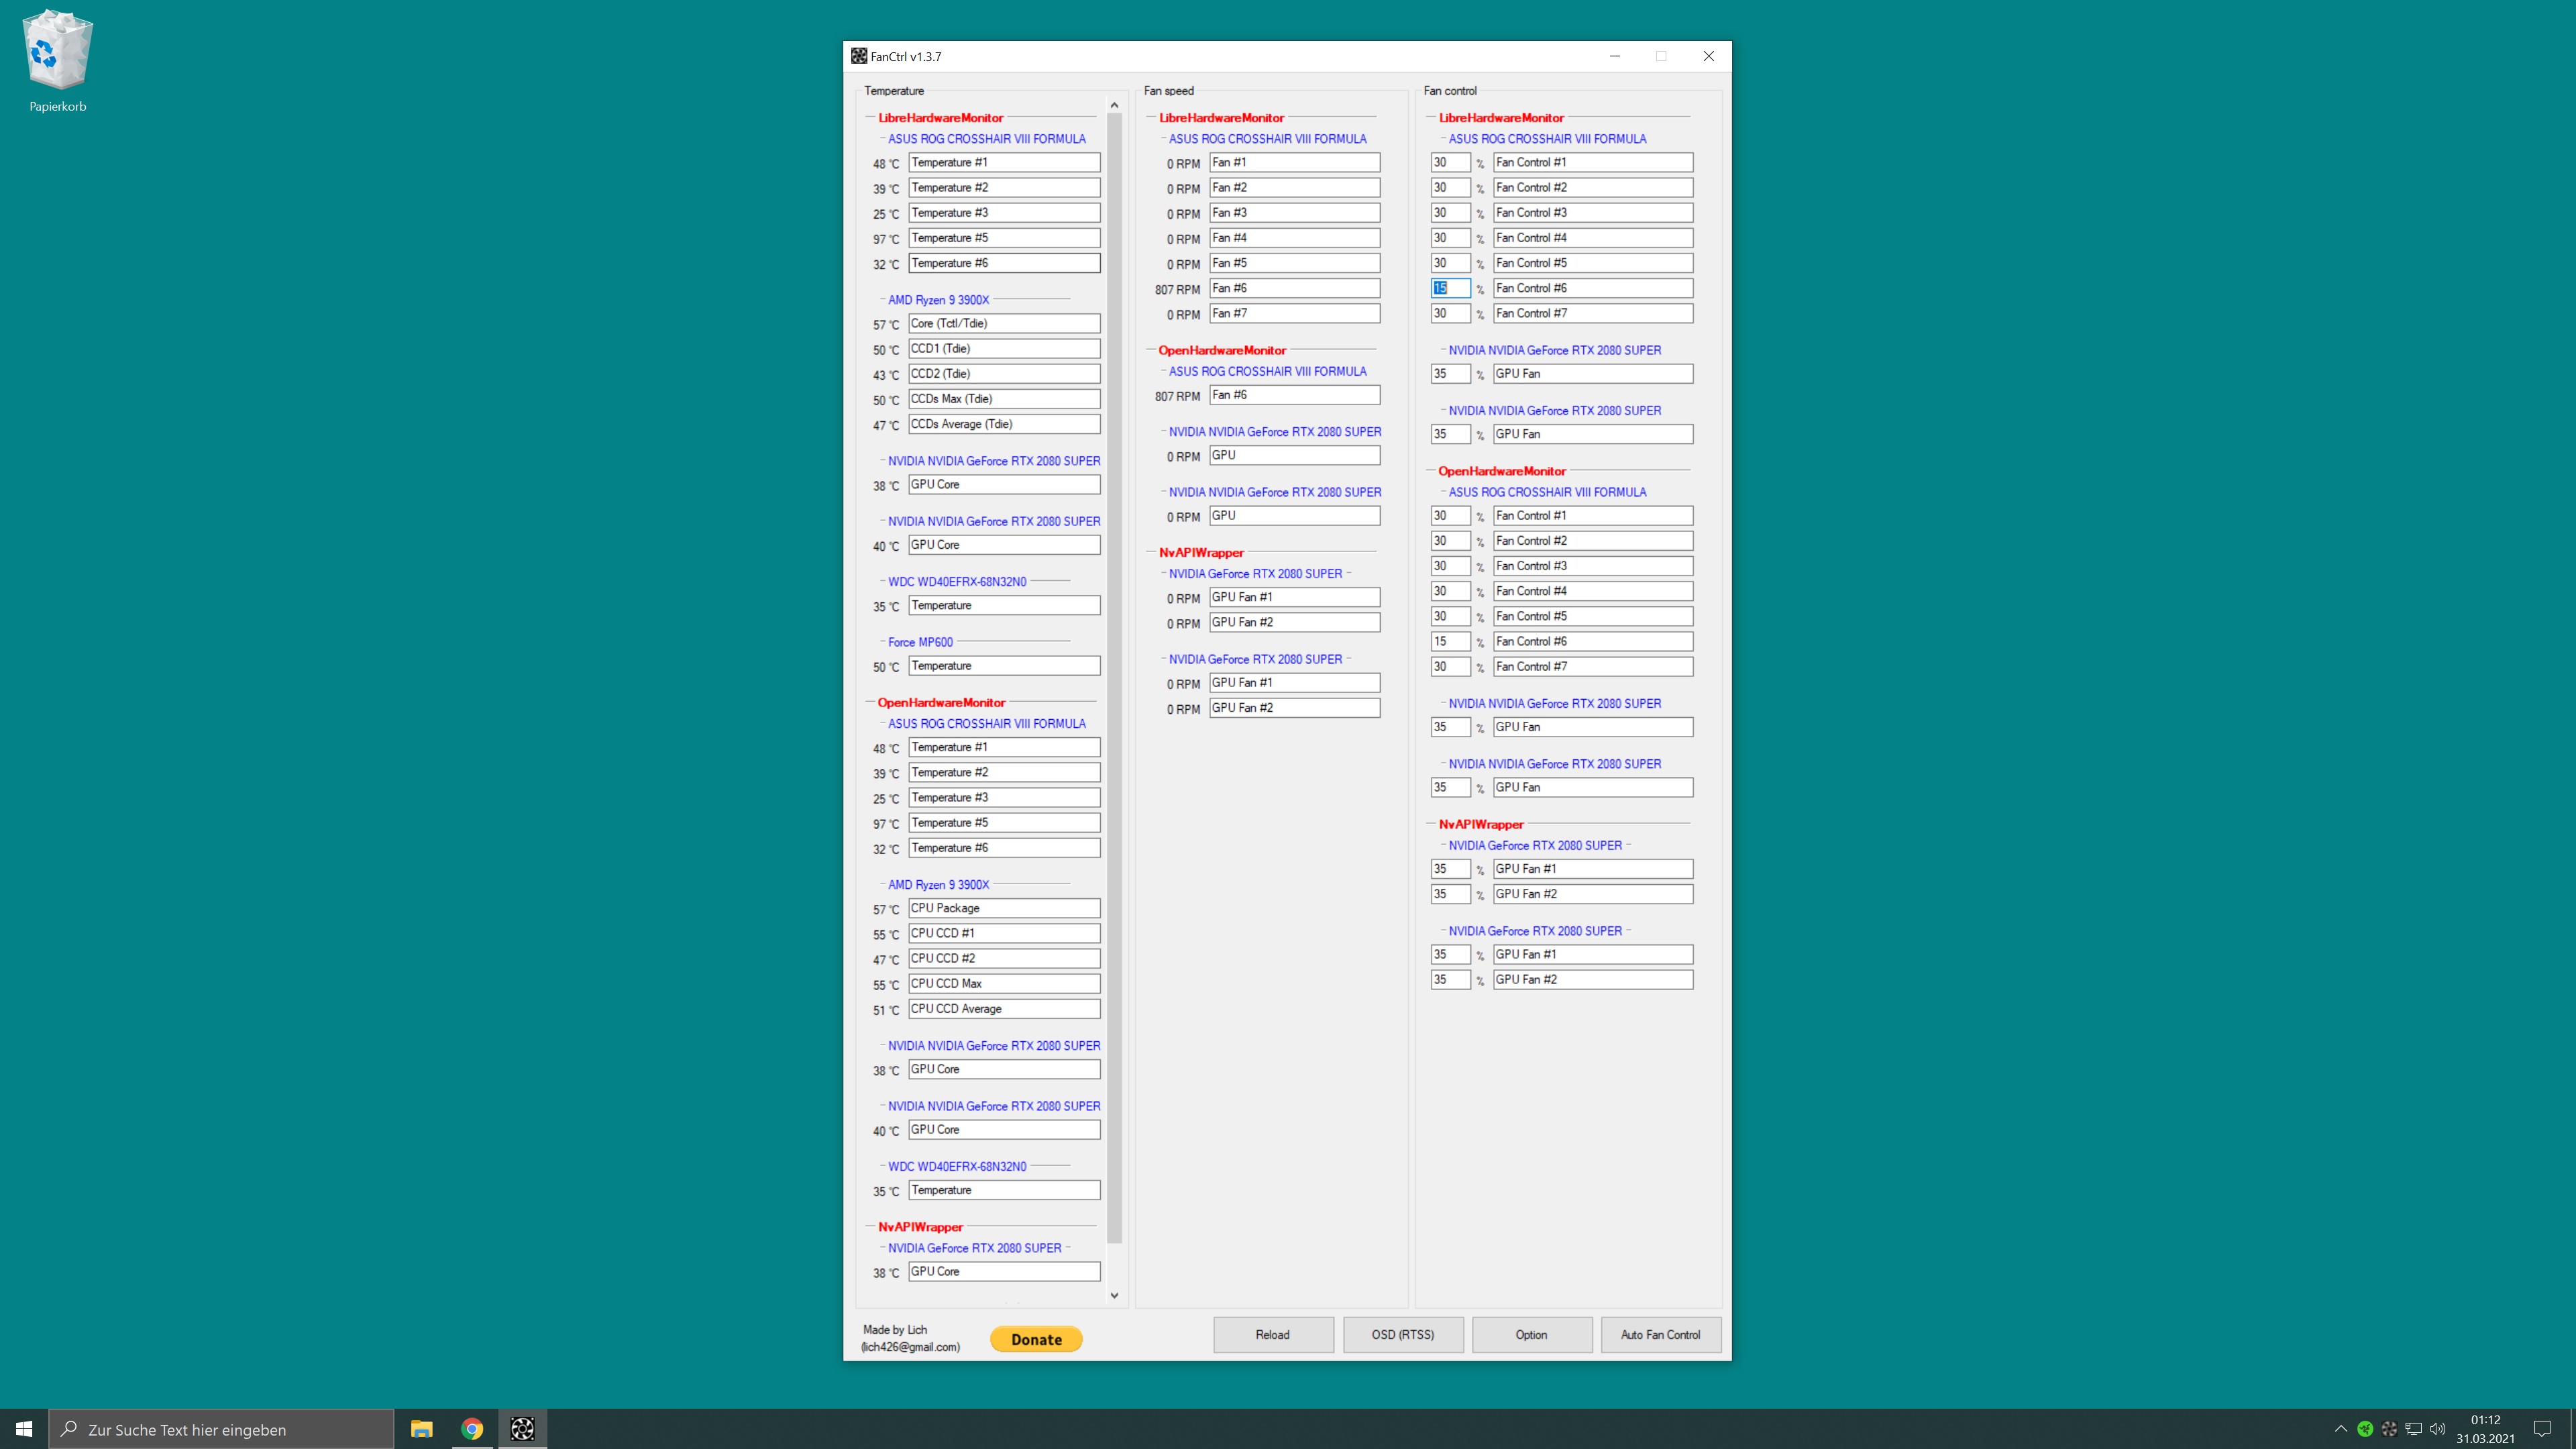Open the OSD (RTSS) settings
This screenshot has width=2576, height=1449.
[1402, 1335]
